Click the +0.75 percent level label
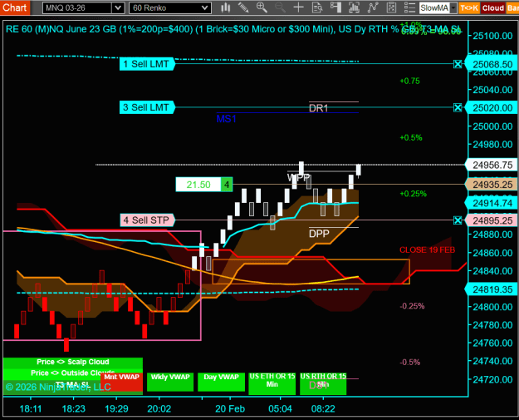This screenshot has height=420, width=519. click(x=409, y=81)
